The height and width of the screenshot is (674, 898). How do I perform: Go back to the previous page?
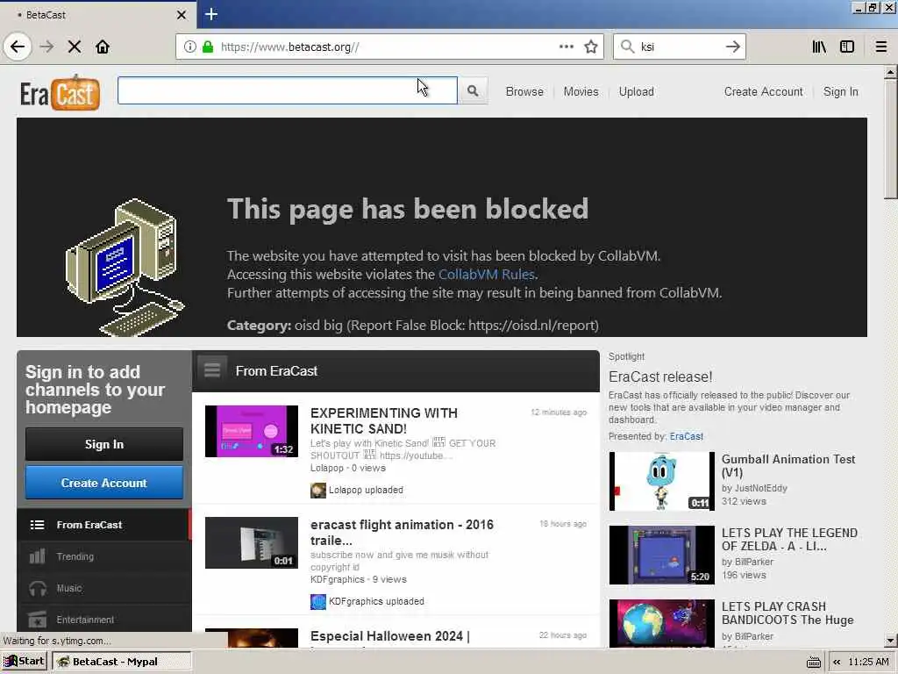pos(18,47)
